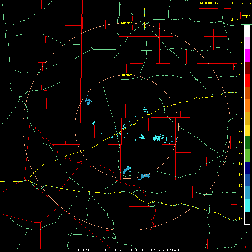Click the 100 NMI range ring label
This screenshot has height=252, width=252.
[127, 23]
